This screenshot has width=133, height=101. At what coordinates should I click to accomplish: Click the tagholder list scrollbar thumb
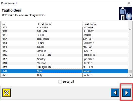(130, 72)
